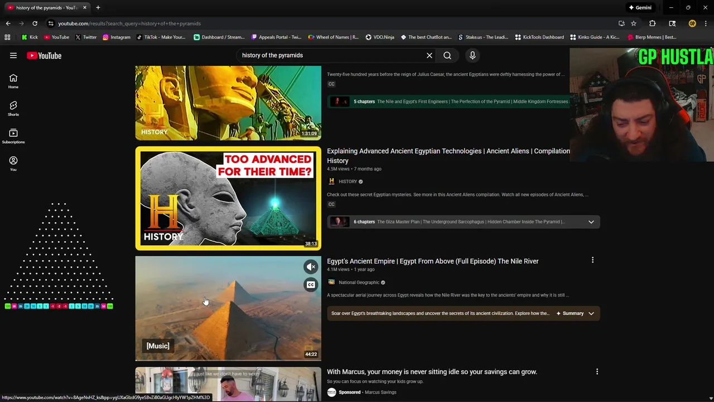Open the Marcus ad video thumbnail

coord(228,384)
